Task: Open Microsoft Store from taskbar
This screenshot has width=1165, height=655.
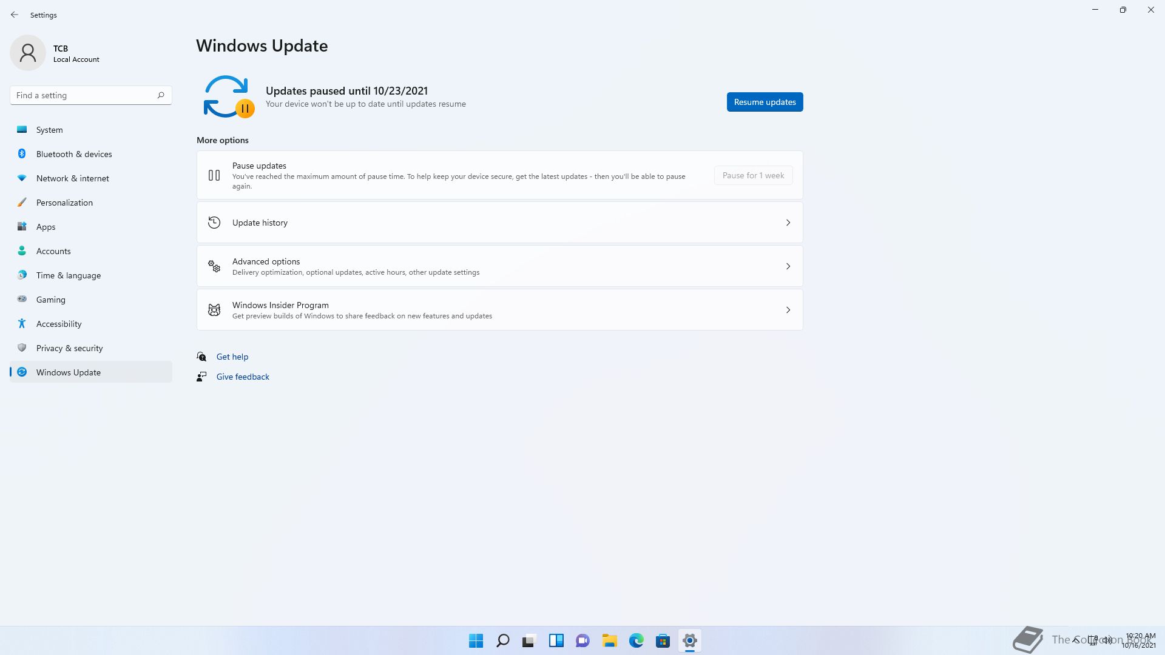Action: click(663, 640)
